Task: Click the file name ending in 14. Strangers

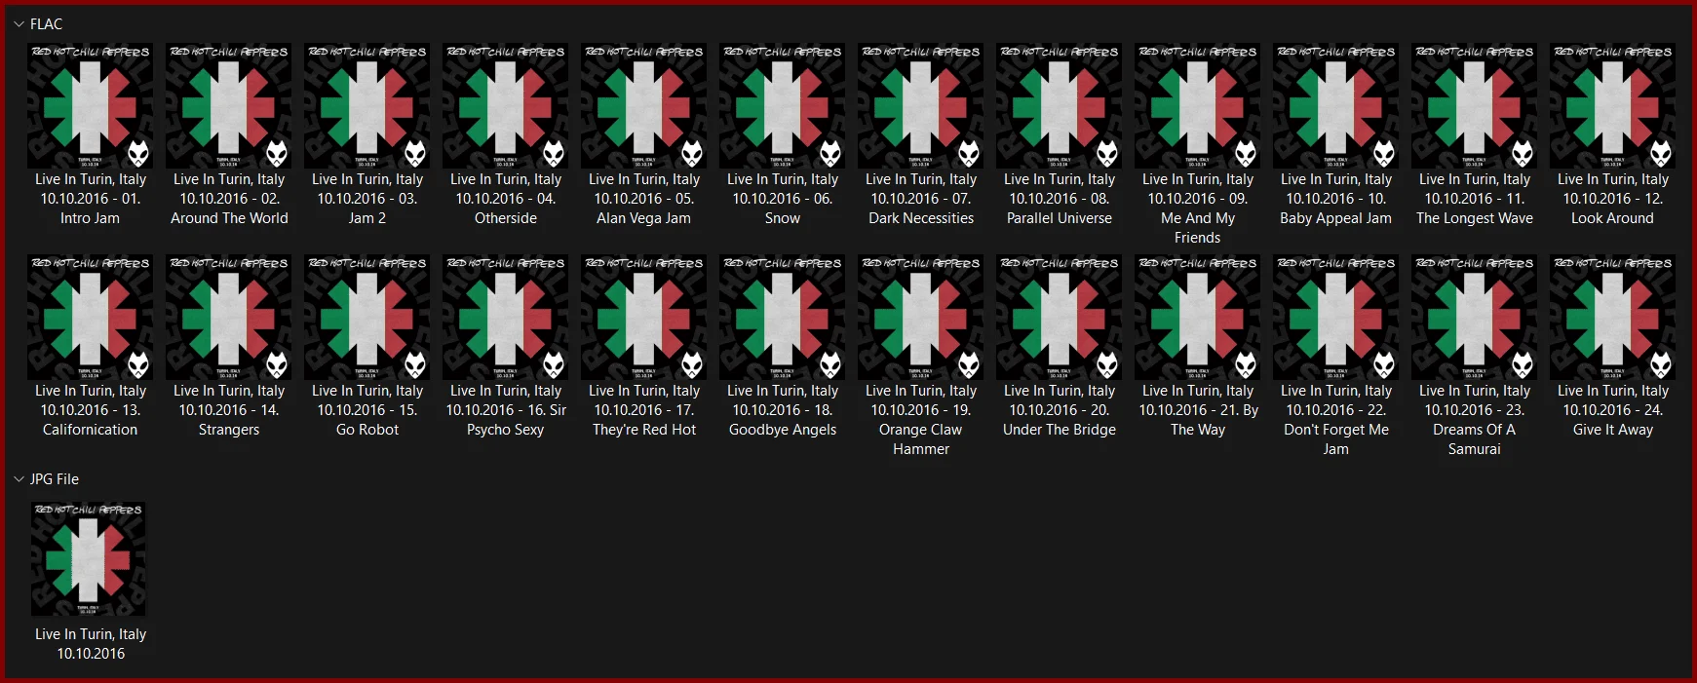Action: 229,410
